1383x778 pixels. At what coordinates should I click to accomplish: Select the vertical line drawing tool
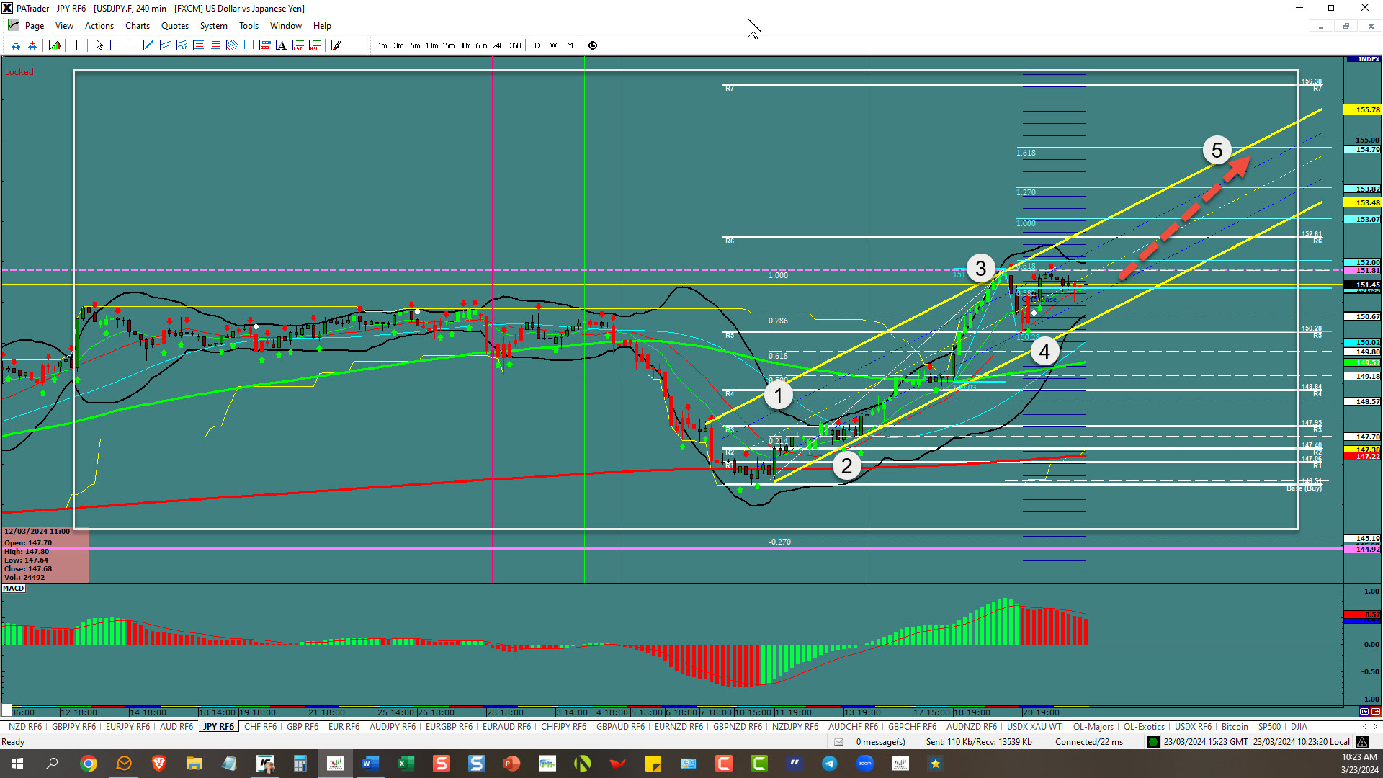(x=133, y=45)
